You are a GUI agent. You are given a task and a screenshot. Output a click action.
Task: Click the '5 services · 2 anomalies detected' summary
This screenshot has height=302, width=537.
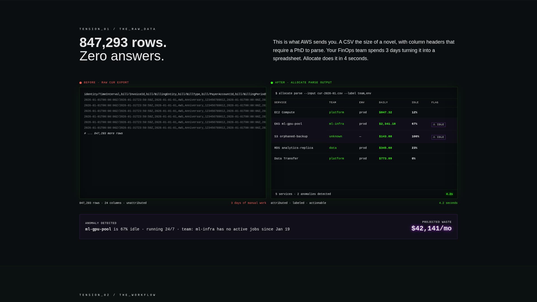(x=303, y=194)
